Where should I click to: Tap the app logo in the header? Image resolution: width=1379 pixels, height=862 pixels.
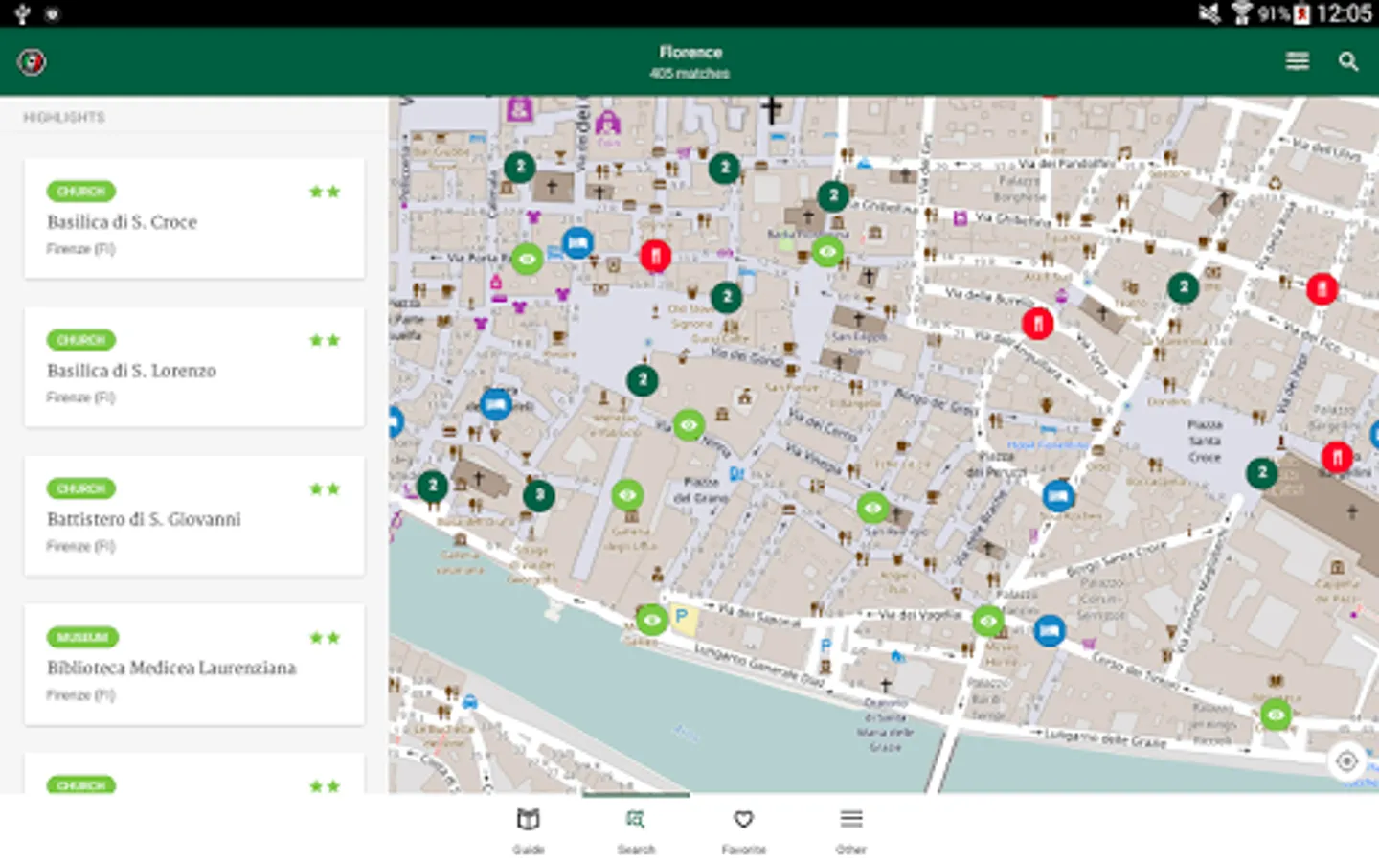point(32,62)
